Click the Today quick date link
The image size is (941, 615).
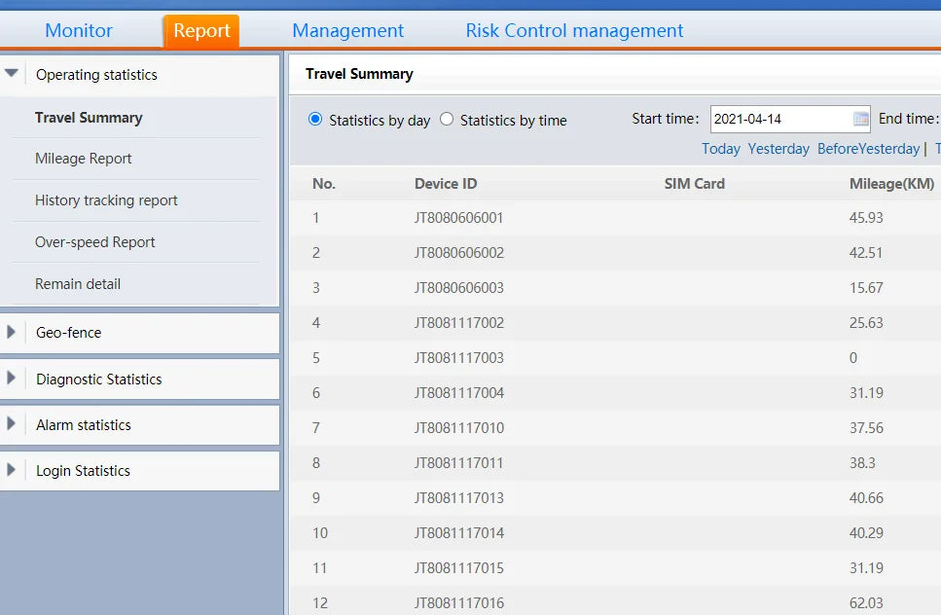(721, 149)
